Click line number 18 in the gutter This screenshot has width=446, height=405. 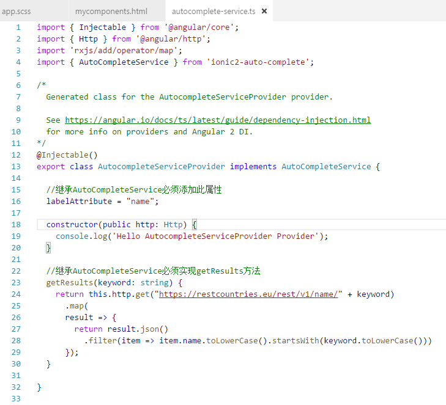(17, 225)
